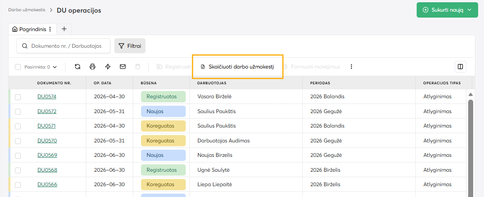
Task: Toggle the select-all checkbox
Action: coord(18,67)
